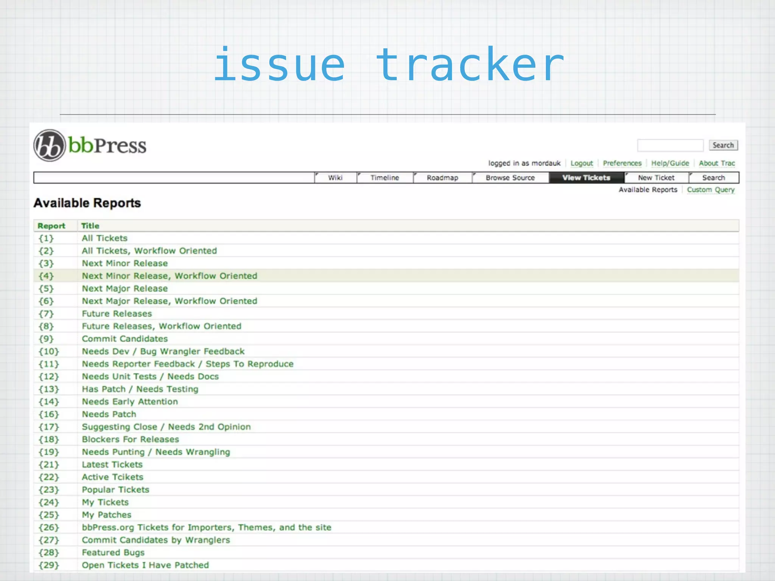Select the View Tickets tab
The image size is (775, 581).
pyautogui.click(x=586, y=178)
